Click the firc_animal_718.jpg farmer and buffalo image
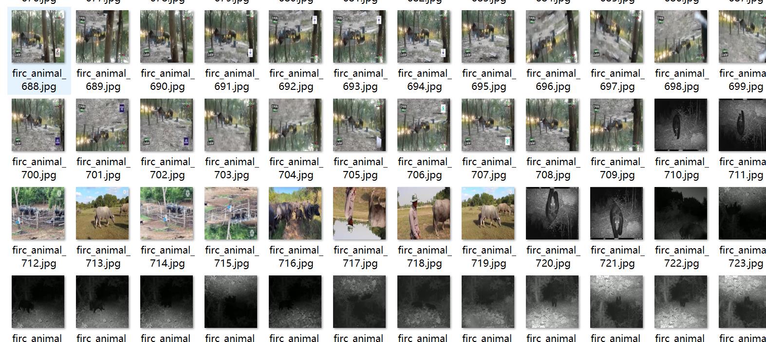 pyautogui.click(x=424, y=213)
